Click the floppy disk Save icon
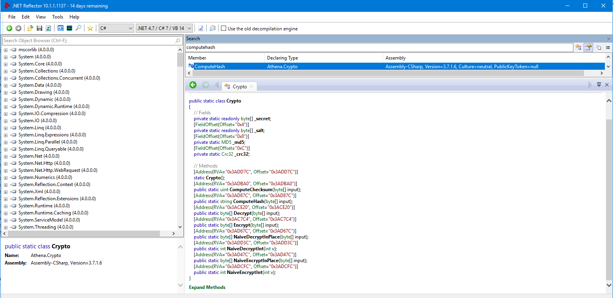 tap(39, 28)
